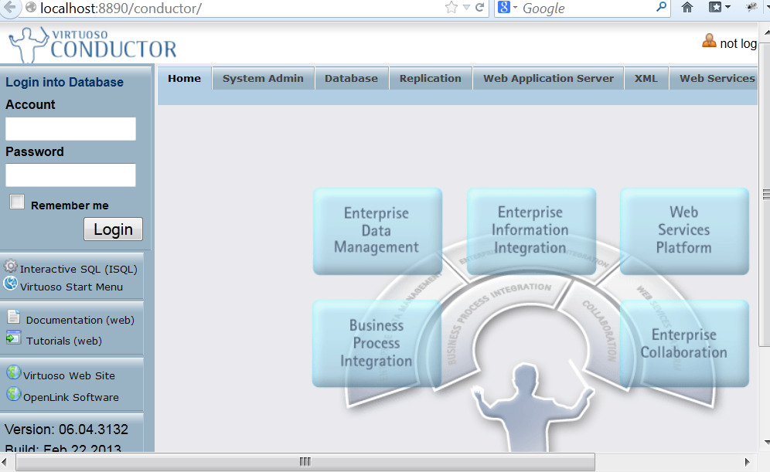This screenshot has height=472, width=770.
Task: Click the Tutorials icon in sidebar
Action: [14, 338]
